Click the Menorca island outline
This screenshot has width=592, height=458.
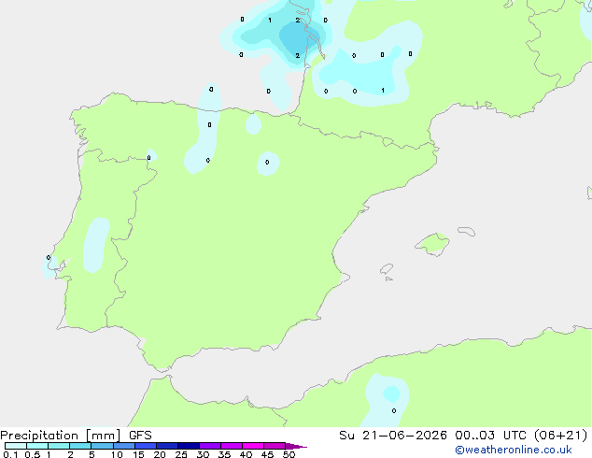click(467, 231)
